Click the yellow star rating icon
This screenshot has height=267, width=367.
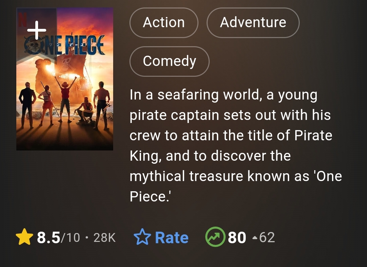pos(24,237)
